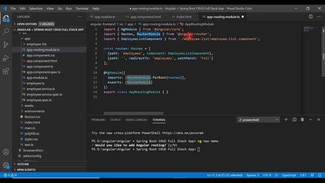
Task: Create a new terminal with plus icon
Action: (286, 120)
